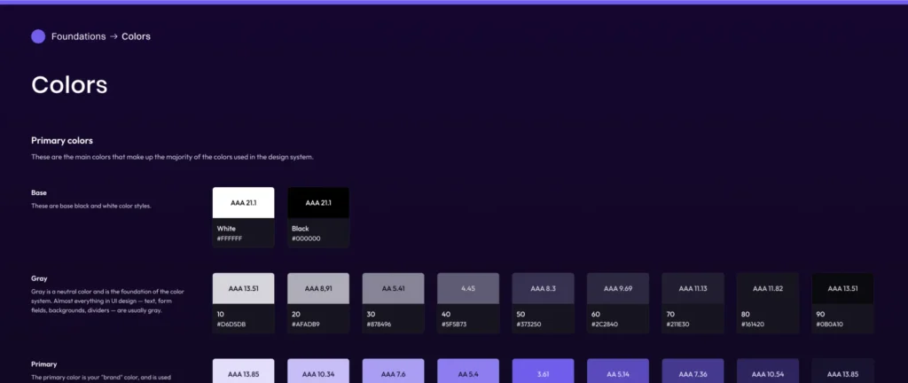Click the Colors breadcrumb item
908x383 pixels.
(136, 36)
